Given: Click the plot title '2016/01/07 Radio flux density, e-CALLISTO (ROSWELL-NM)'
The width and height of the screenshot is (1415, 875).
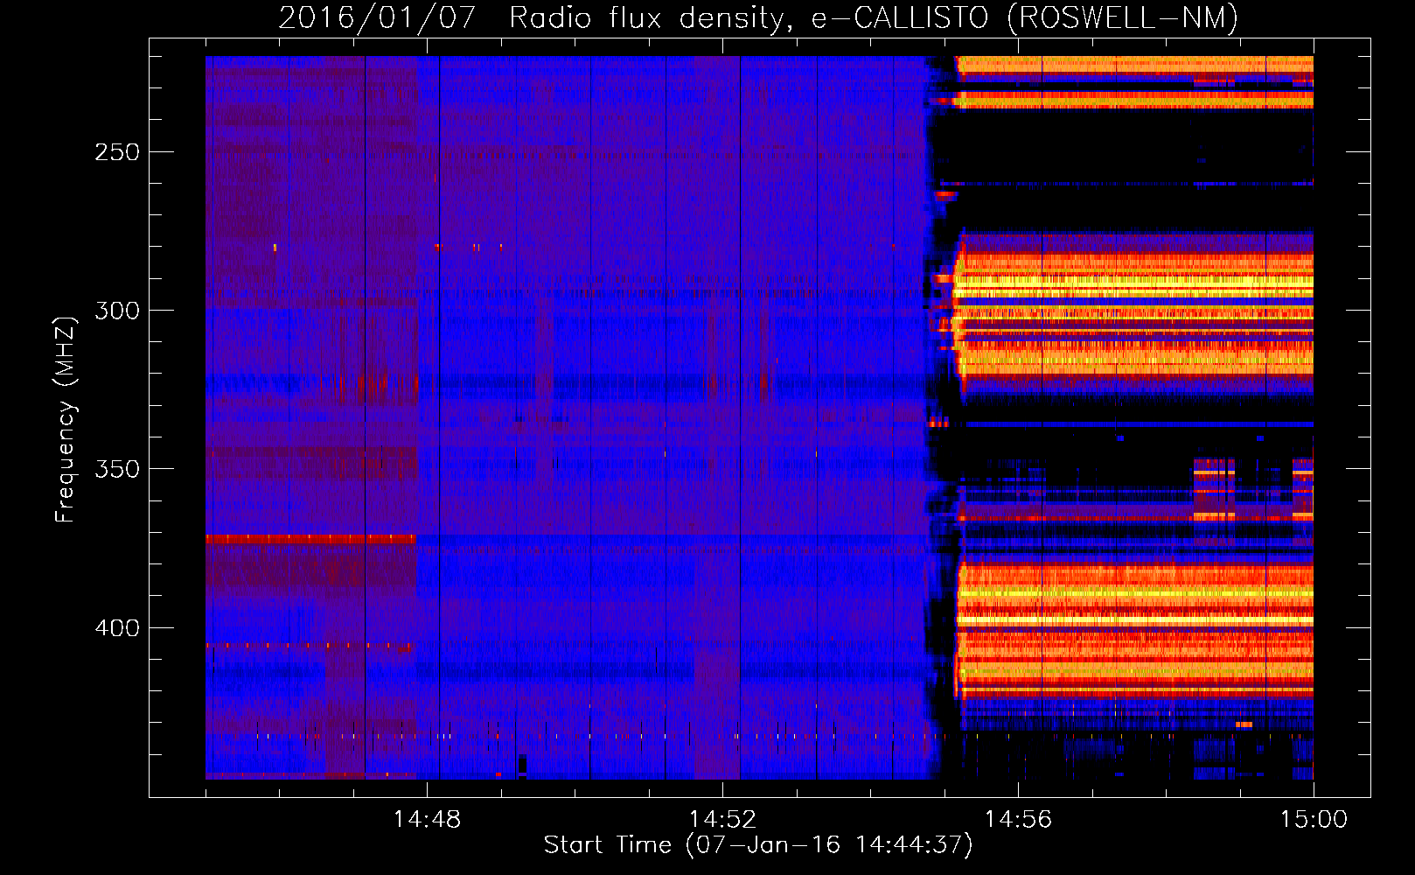Looking at the screenshot, I should [x=758, y=18].
